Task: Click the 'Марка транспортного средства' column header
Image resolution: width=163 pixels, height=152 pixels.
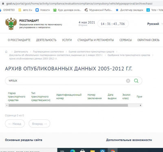Action: click(x=17, y=97)
